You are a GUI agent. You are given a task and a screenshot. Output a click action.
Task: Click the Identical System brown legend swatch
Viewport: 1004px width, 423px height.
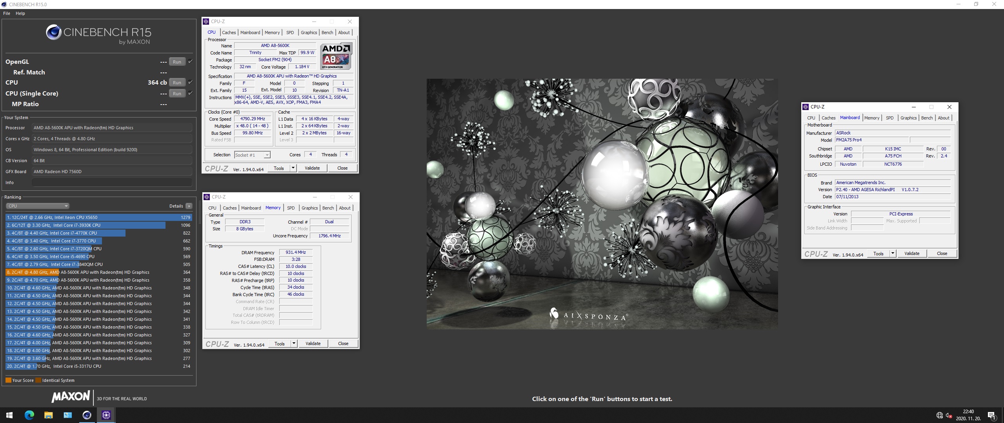coord(38,380)
